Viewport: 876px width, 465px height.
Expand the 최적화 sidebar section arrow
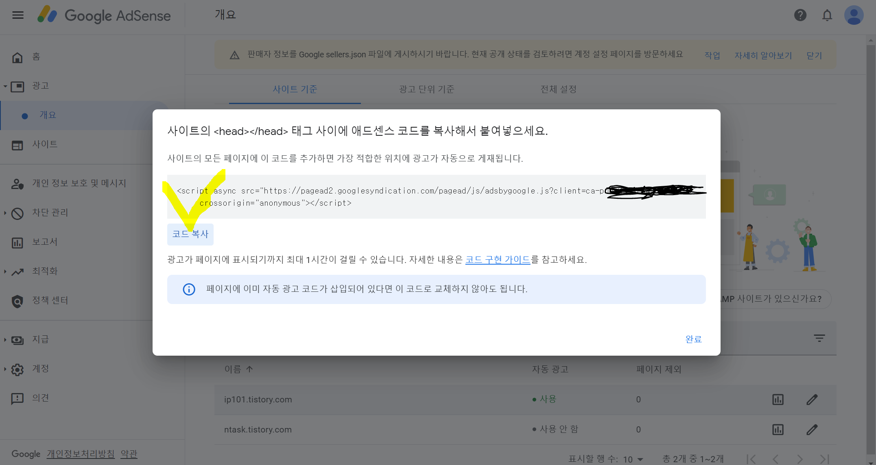(x=5, y=272)
